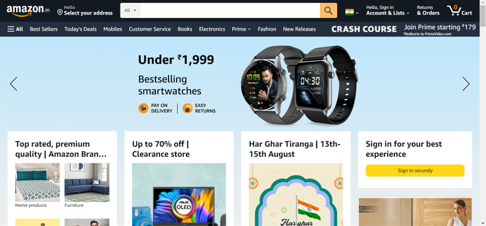Advance to next banner slide arrow

466,84
